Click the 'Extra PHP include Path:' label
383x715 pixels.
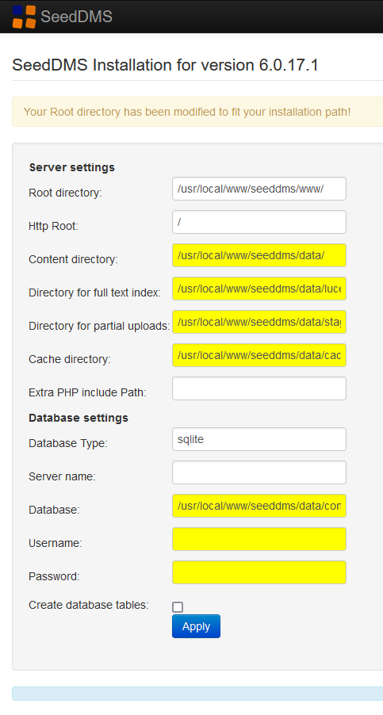tap(87, 392)
